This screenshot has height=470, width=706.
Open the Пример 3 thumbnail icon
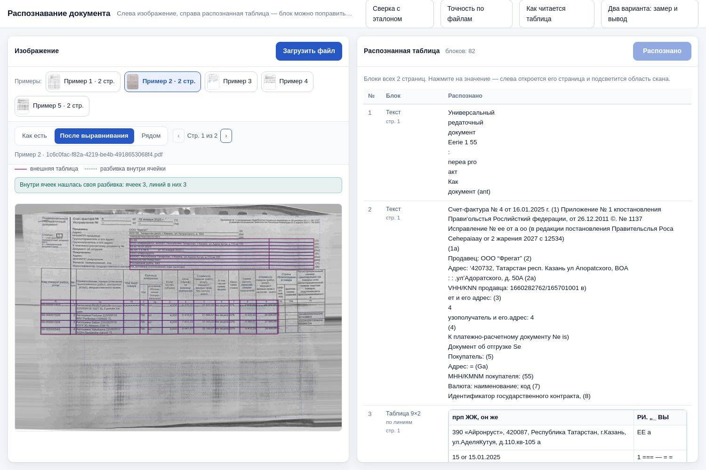pyautogui.click(x=213, y=82)
